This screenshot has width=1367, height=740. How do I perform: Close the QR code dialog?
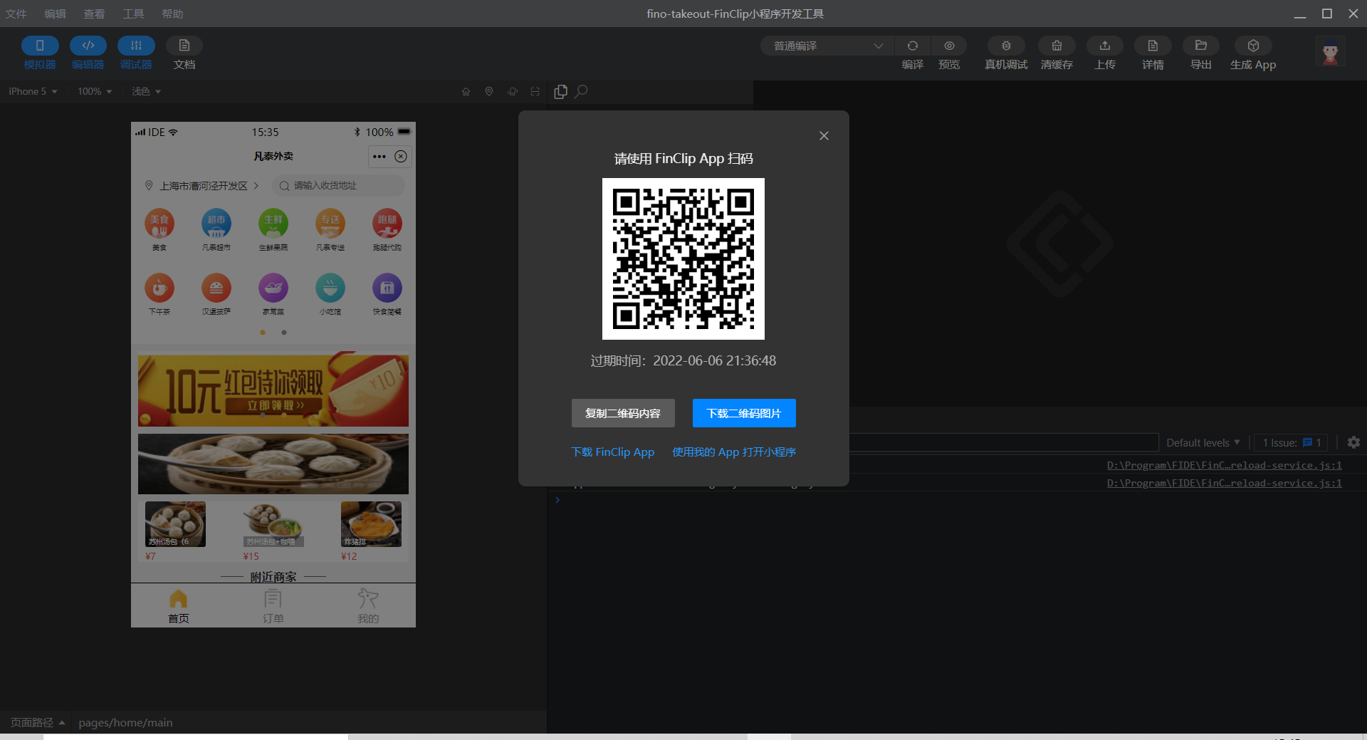(824, 136)
